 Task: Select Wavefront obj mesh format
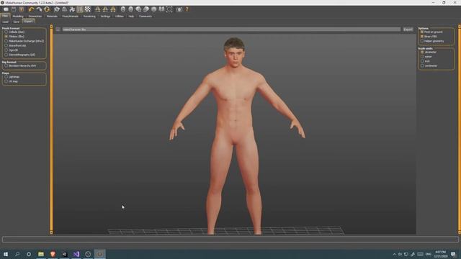click(15, 45)
